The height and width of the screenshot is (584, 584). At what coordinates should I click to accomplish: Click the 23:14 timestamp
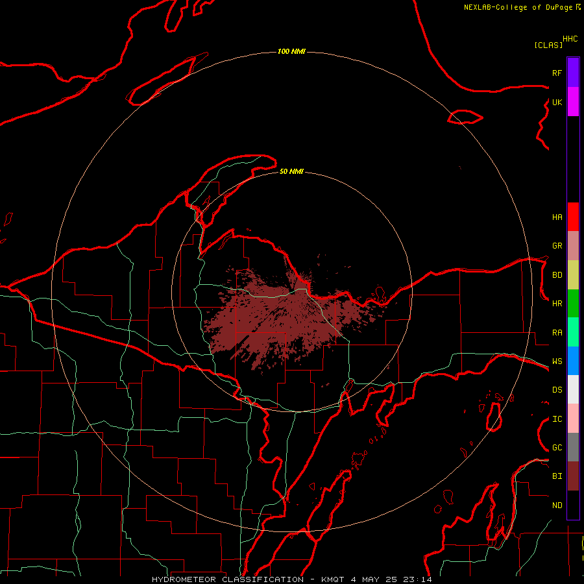click(418, 579)
